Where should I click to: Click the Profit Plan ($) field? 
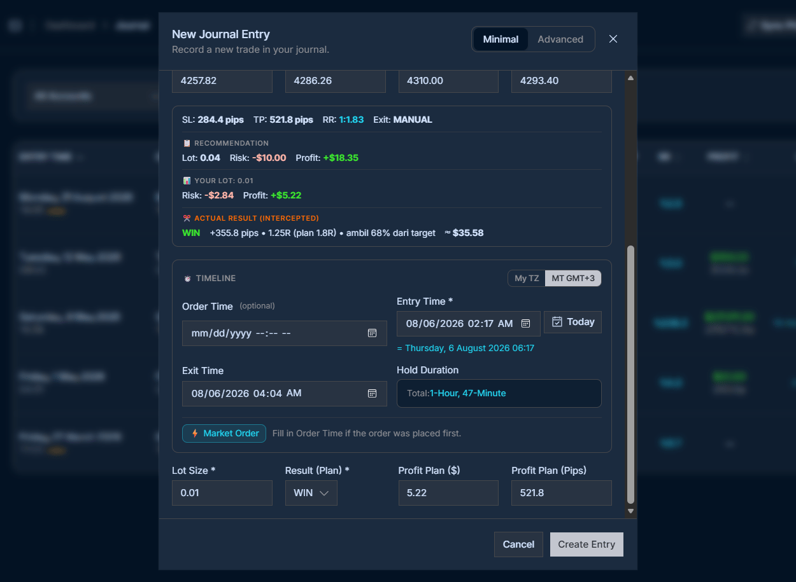[448, 493]
